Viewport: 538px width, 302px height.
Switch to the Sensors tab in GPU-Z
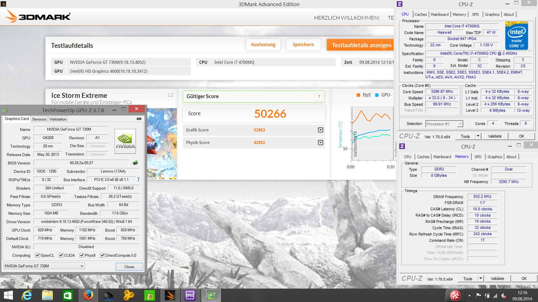click(39, 119)
